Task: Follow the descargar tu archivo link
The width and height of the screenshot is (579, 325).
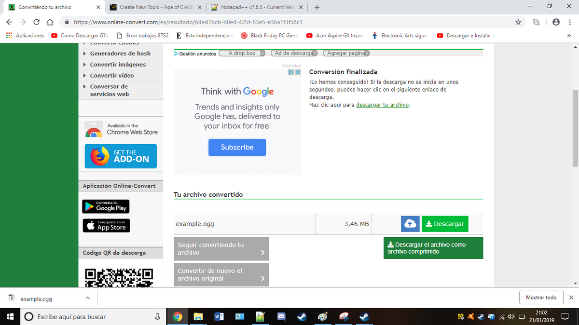Action: pos(383,105)
